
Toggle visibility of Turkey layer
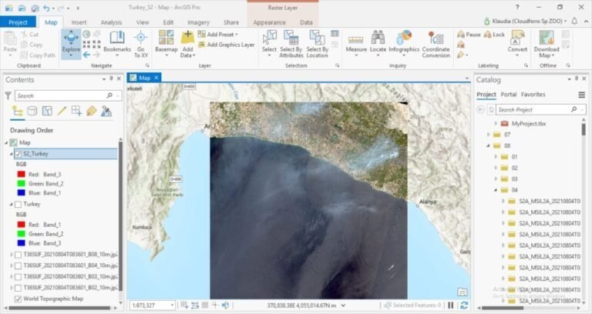click(x=18, y=204)
